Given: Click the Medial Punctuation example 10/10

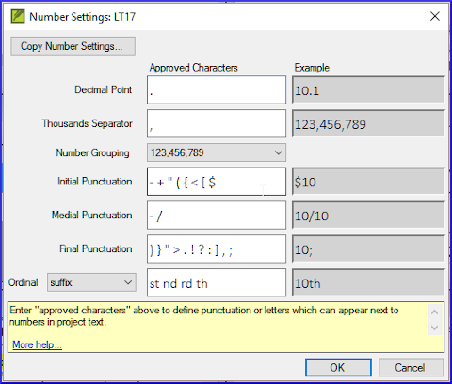Looking at the screenshot, I should tap(368, 216).
